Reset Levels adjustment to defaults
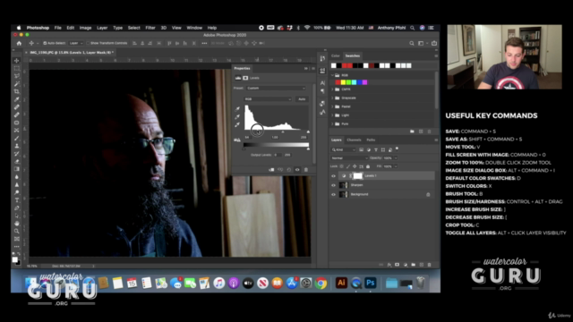573x322 pixels. coord(288,170)
